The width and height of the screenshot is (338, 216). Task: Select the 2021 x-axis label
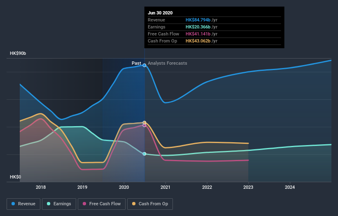[x=166, y=187]
